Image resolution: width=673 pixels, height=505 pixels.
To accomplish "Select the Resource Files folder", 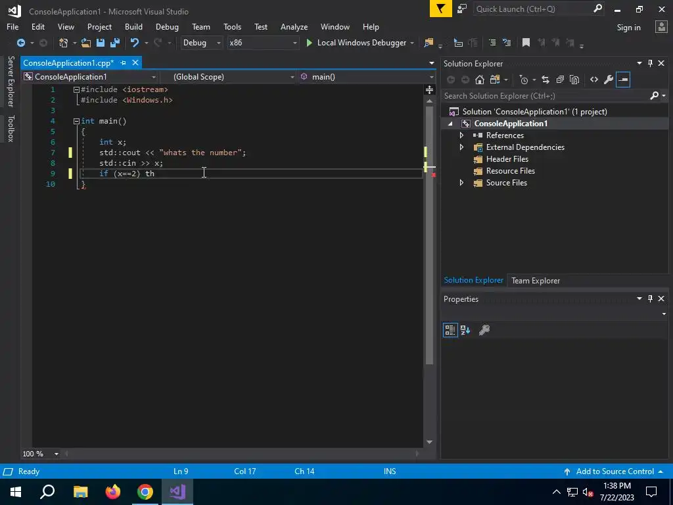I will coord(510,171).
